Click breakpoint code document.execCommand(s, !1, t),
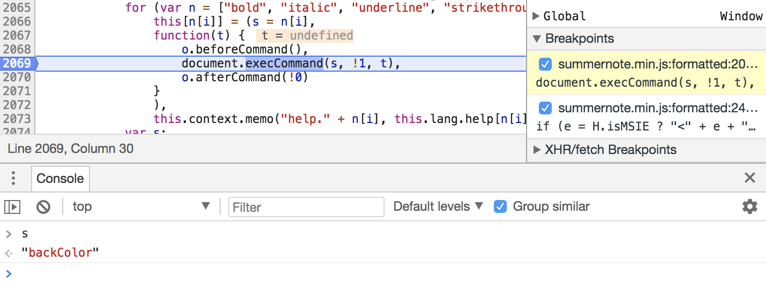Viewport: 766px width, 292px height. pyautogui.click(x=645, y=82)
